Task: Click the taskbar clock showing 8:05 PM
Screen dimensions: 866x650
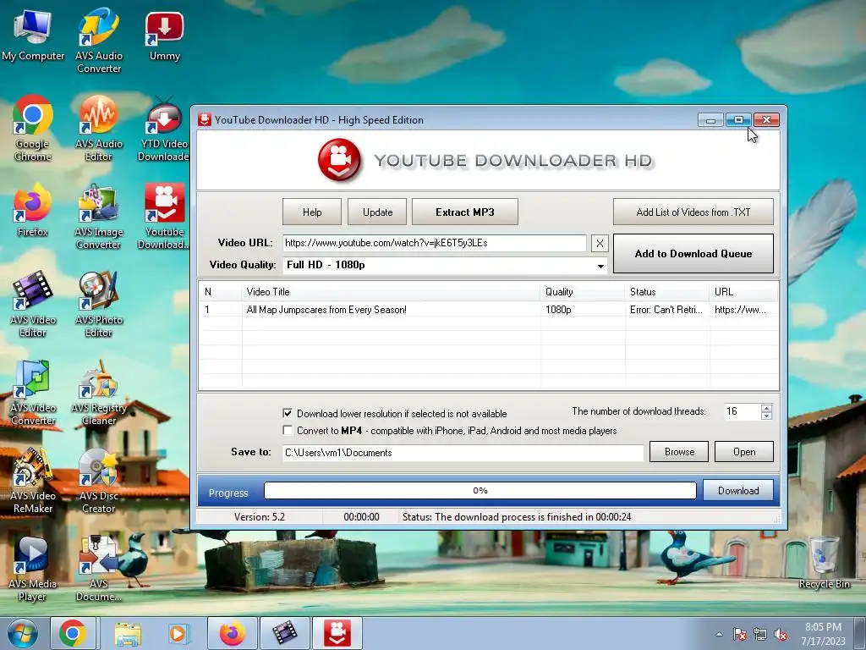Action: (x=823, y=634)
